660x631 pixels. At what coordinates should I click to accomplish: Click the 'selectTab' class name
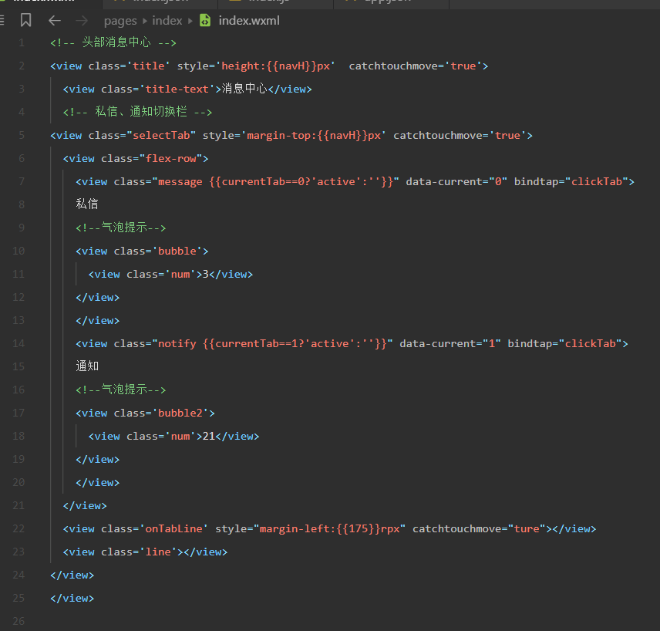click(x=161, y=135)
